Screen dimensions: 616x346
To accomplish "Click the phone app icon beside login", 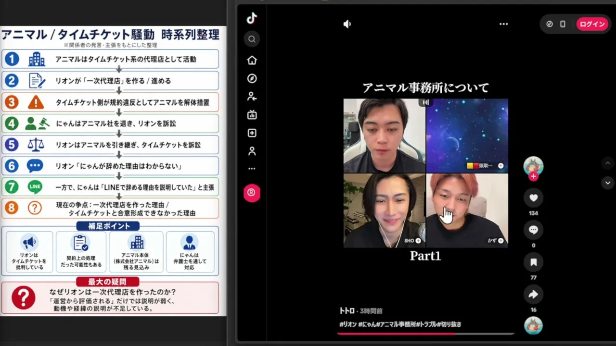I will coord(563,24).
